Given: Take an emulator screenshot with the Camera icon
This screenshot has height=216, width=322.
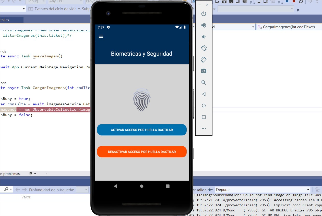Looking at the screenshot, I should 204,71.
